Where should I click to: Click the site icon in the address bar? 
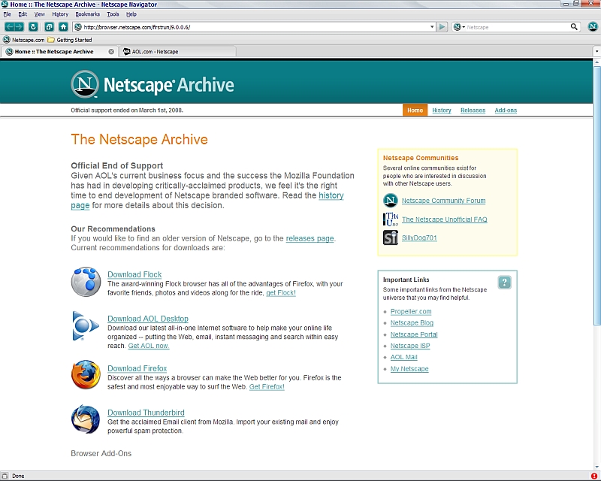[78, 27]
